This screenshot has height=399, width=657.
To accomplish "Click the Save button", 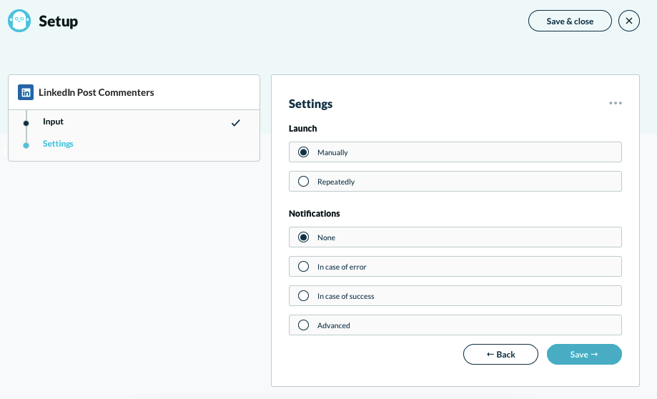I will pyautogui.click(x=584, y=355).
